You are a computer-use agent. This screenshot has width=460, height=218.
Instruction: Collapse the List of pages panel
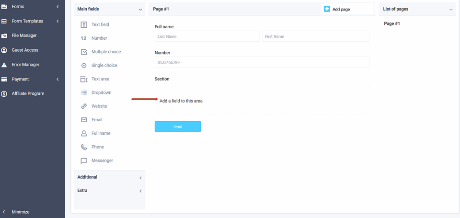click(450, 9)
